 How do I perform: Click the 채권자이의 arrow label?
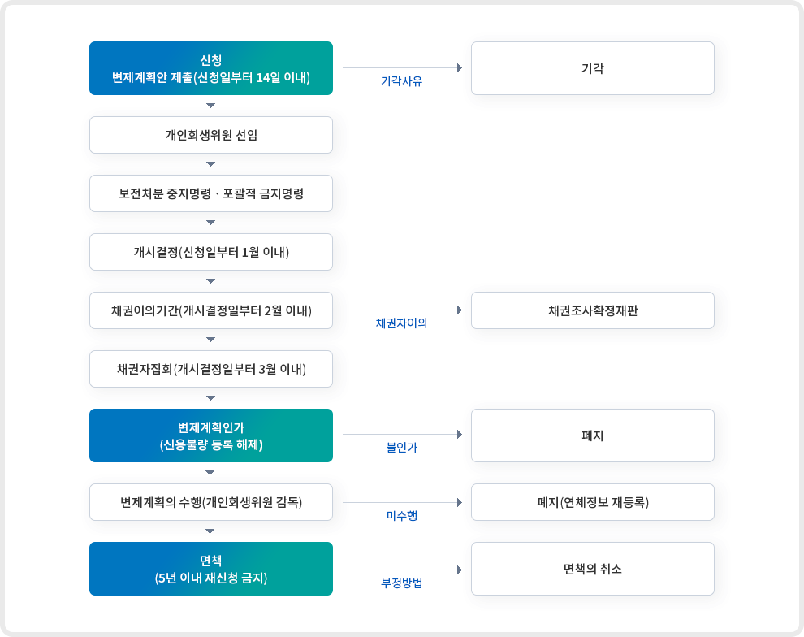[x=401, y=323]
